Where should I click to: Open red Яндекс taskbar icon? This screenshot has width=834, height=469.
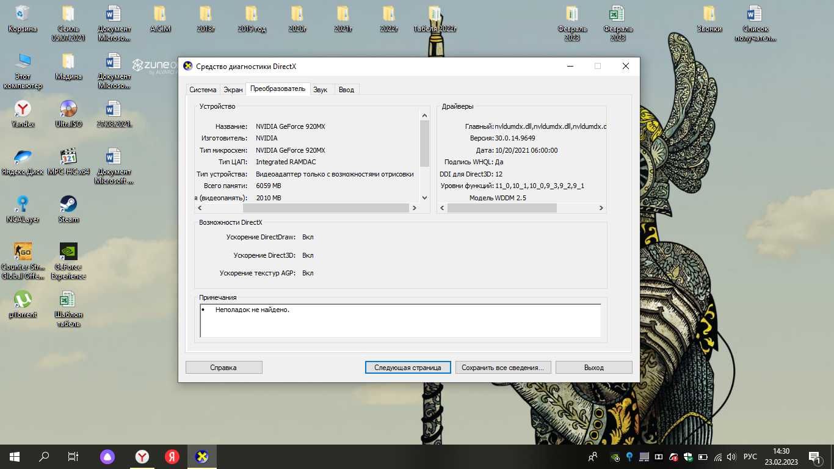[172, 457]
